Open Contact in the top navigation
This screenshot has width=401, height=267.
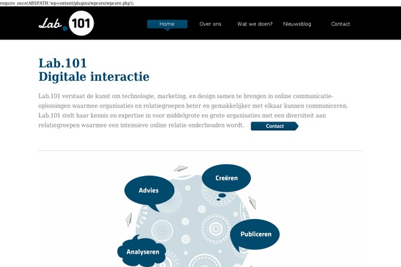pyautogui.click(x=340, y=24)
